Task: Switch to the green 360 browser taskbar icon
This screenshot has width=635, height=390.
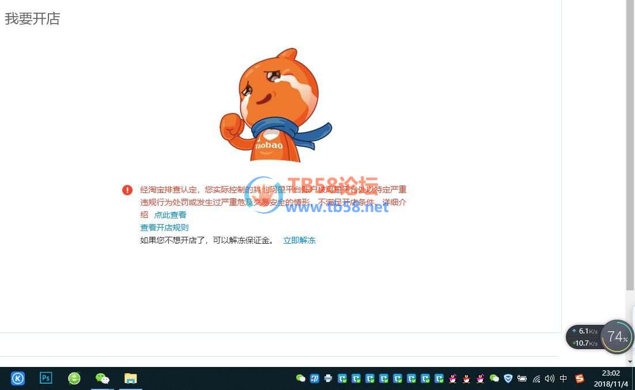Action: pyautogui.click(x=74, y=378)
